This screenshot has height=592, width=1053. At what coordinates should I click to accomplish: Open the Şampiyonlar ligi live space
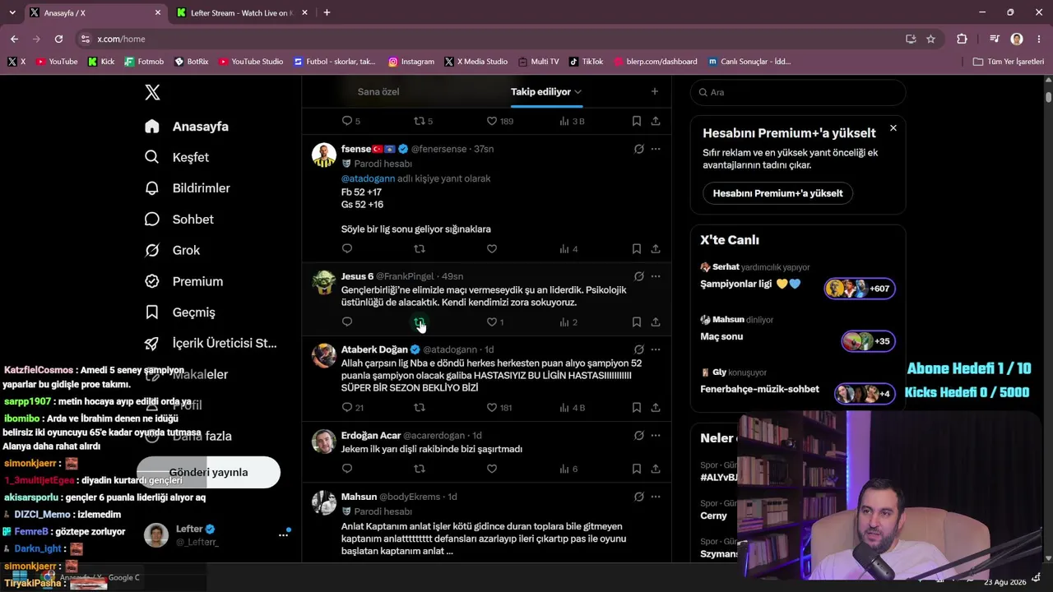coord(798,284)
